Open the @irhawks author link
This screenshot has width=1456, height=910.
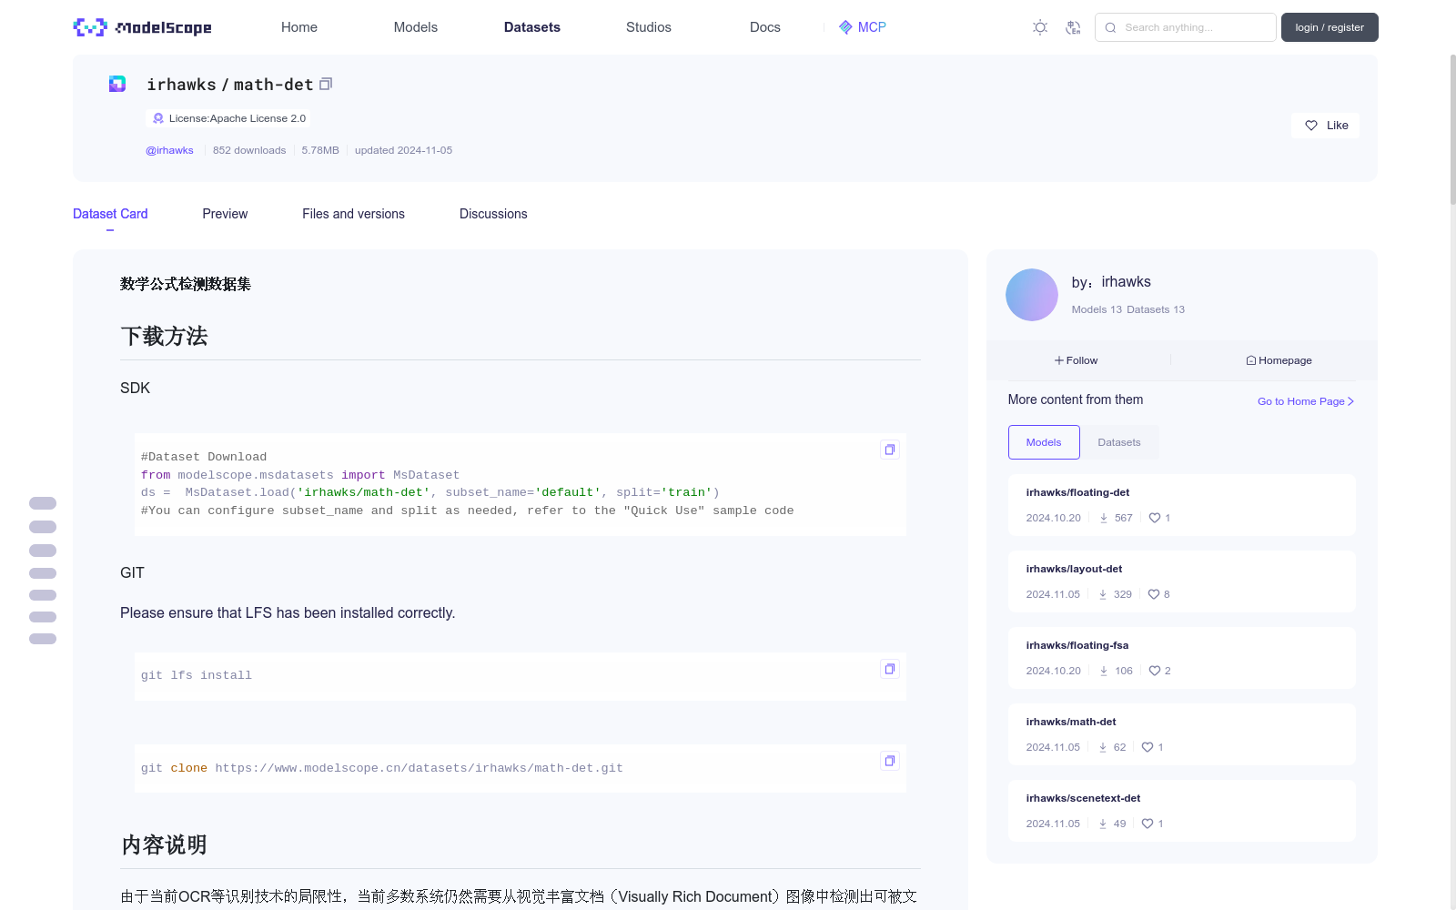tap(169, 150)
